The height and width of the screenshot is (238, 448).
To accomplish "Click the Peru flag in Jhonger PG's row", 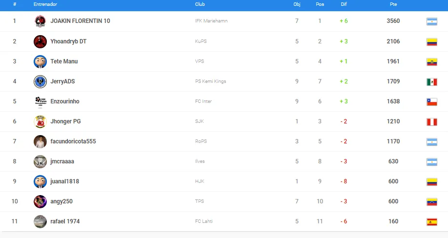I will pos(432,122).
